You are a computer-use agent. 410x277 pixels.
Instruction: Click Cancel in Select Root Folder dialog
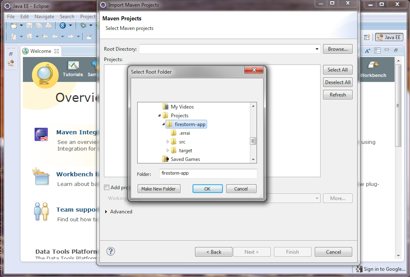click(x=241, y=188)
